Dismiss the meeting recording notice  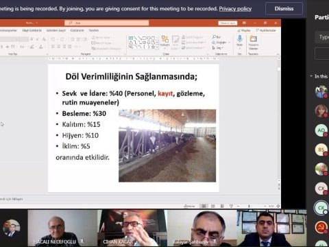click(x=284, y=9)
